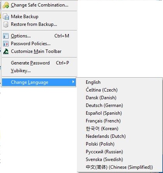Switch language to Korean
Screen dimensions: 163x173
click(120, 129)
